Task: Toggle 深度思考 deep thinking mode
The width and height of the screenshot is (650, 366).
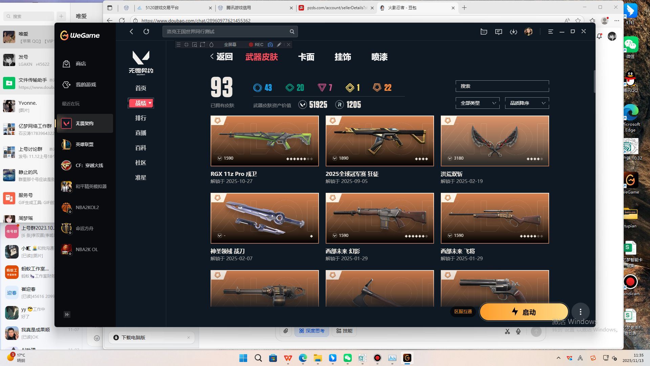Action: pyautogui.click(x=312, y=331)
